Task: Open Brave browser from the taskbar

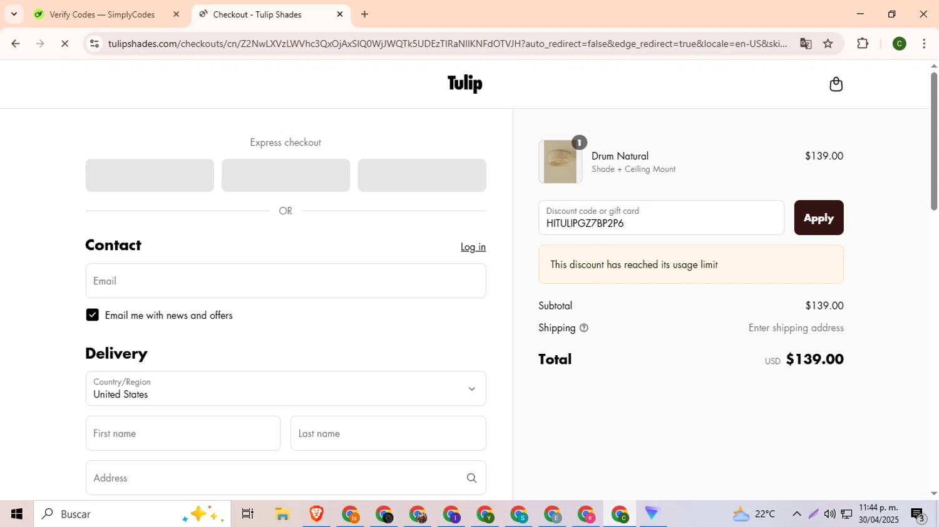Action: (317, 514)
